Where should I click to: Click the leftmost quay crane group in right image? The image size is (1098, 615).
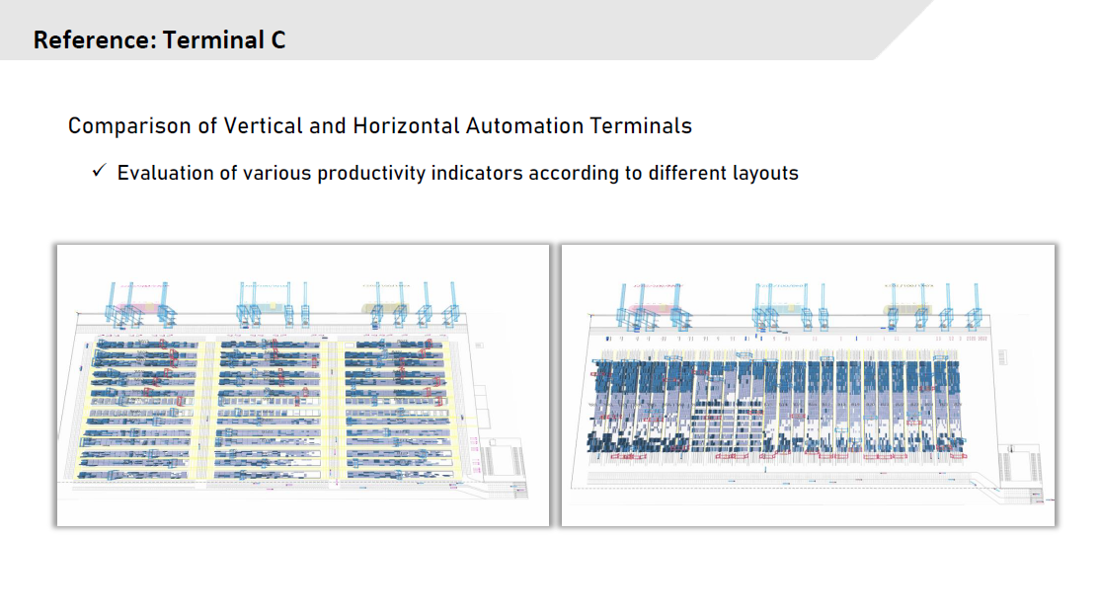(x=652, y=304)
